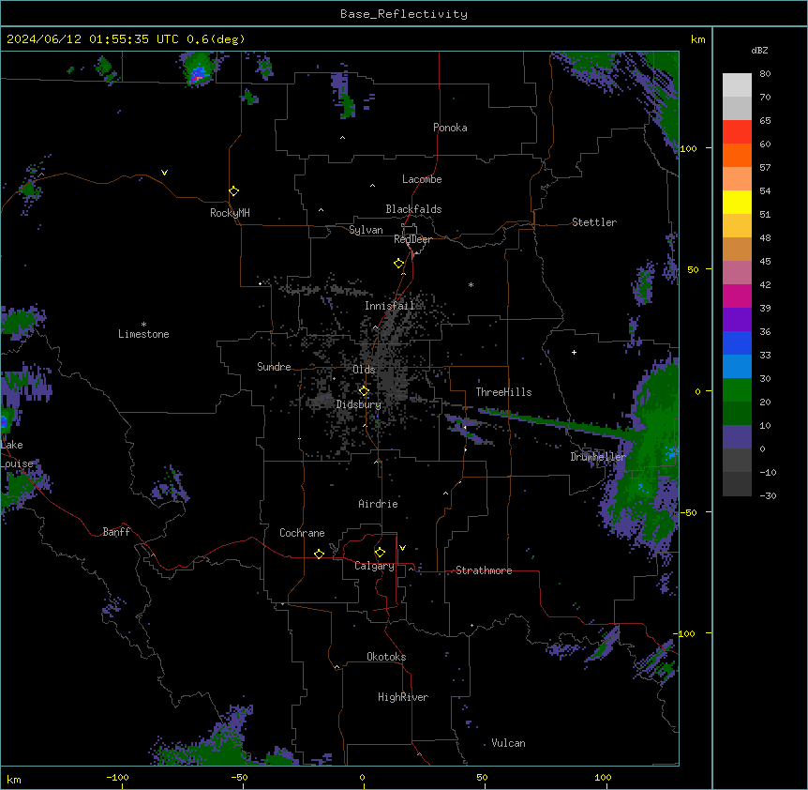This screenshot has width=808, height=790.
Task: Click the white 80 dBZ legend swatch
Action: pos(737,85)
